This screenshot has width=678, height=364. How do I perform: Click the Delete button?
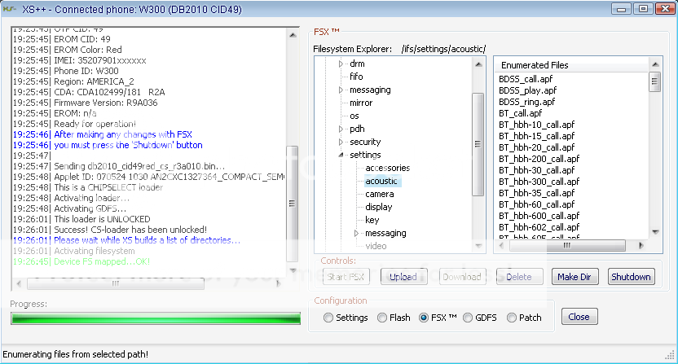click(x=519, y=277)
